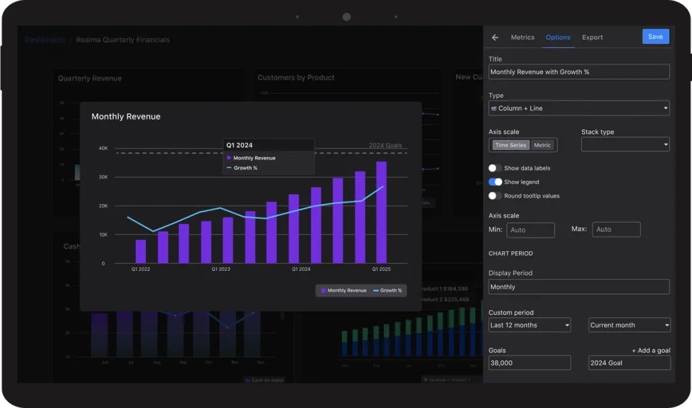Turn on Round tooltip values
The height and width of the screenshot is (408, 692).
tap(495, 196)
